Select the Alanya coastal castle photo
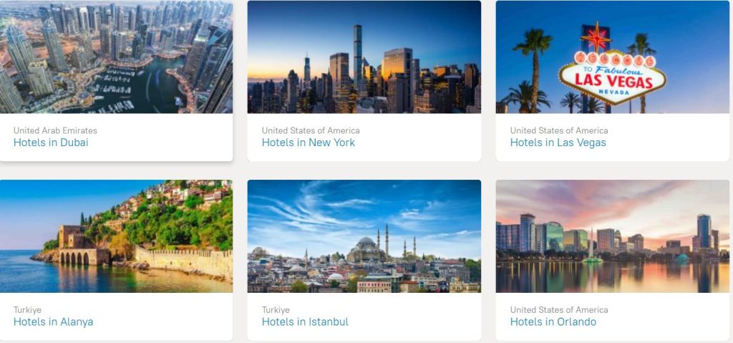733x343 pixels. 116,236
